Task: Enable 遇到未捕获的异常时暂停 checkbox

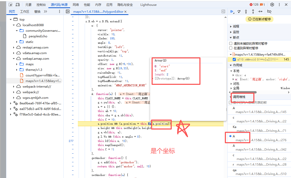Action: click(x=231, y=44)
